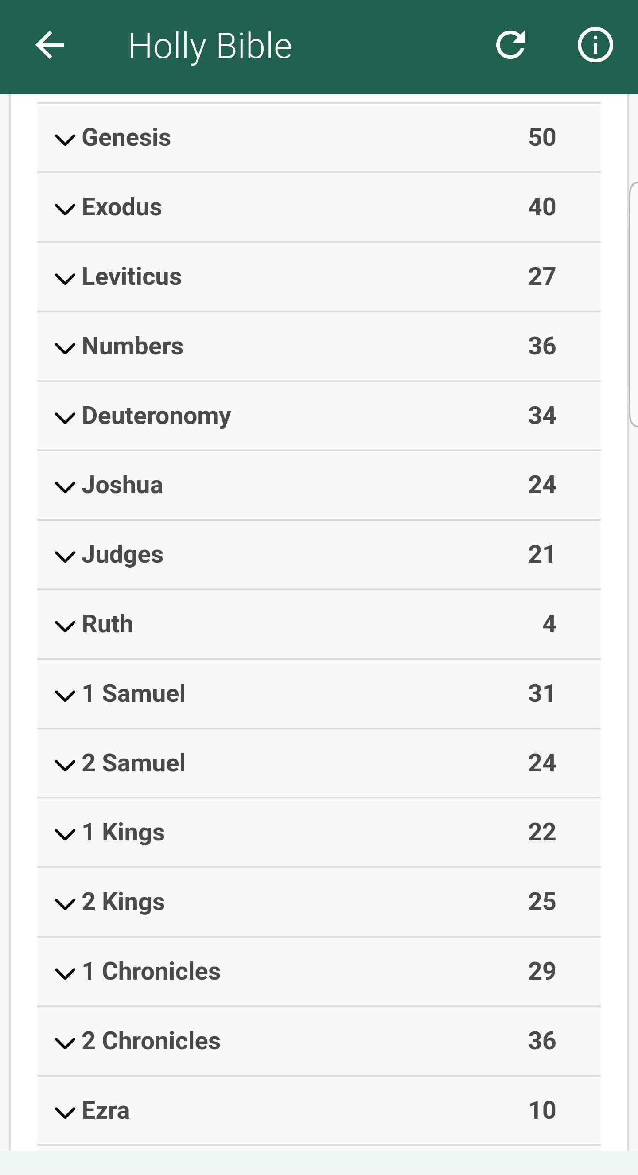Expand the Numbers chevron arrow

65,349
